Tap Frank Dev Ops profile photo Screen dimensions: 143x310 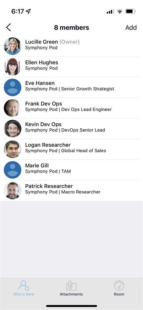click(x=13, y=108)
